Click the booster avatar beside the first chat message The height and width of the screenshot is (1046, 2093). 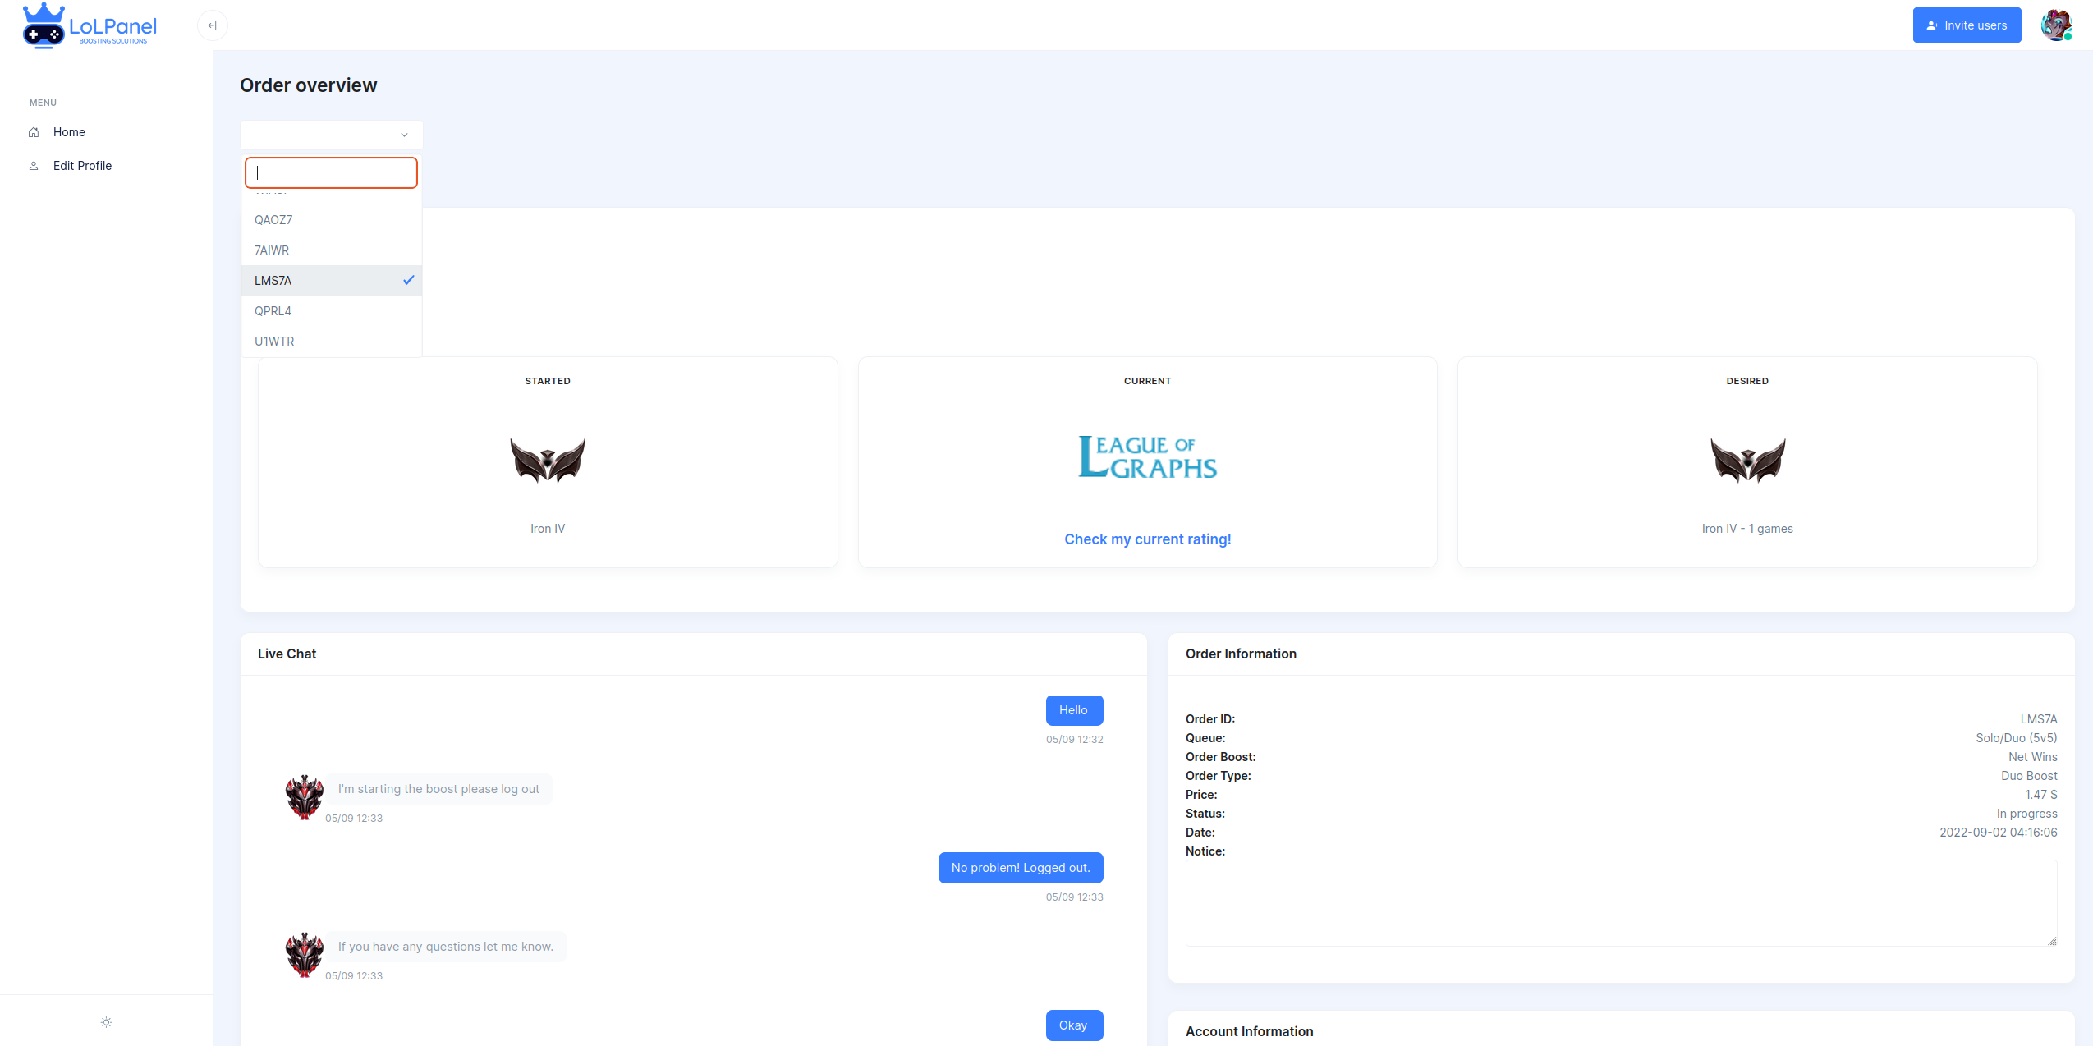(x=305, y=796)
